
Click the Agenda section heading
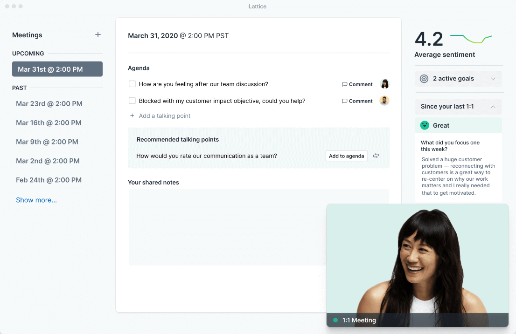click(x=139, y=68)
